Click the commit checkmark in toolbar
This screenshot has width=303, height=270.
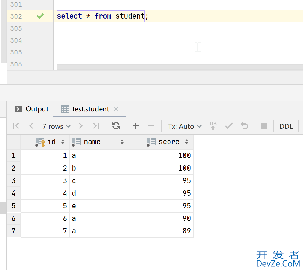coord(229,126)
